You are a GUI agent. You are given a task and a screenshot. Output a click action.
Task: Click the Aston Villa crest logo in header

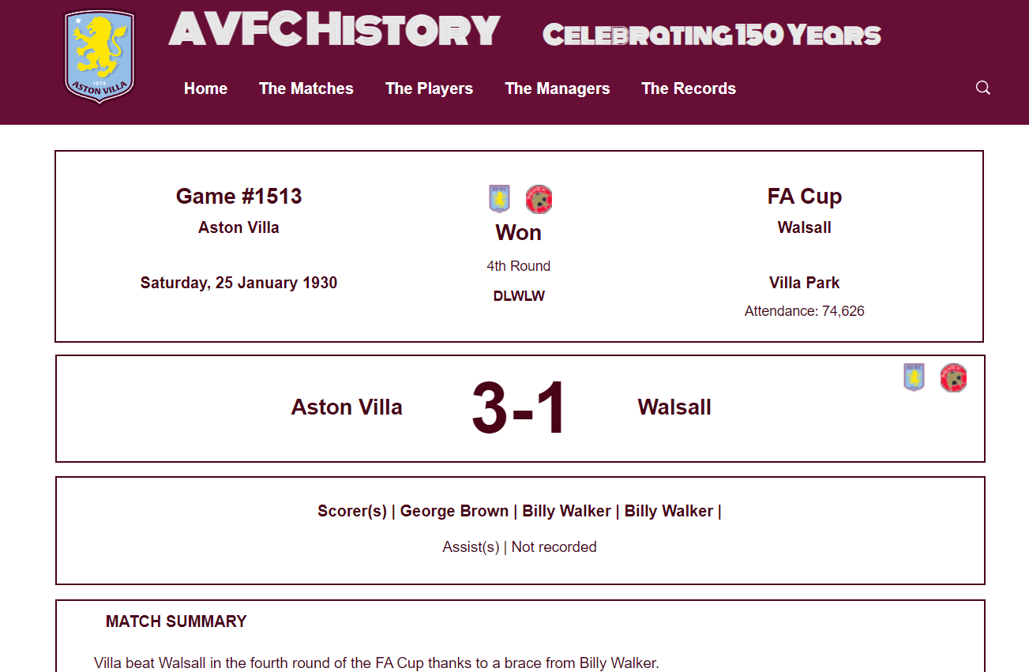(100, 57)
